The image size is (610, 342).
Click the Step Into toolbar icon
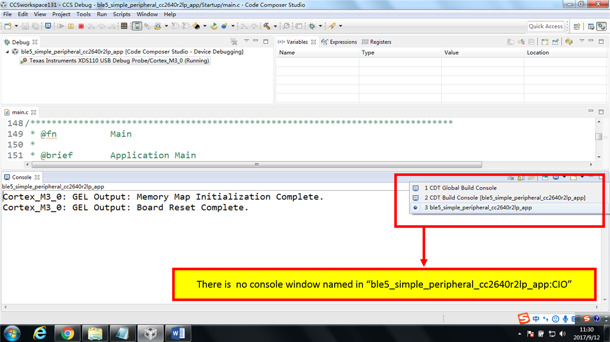91,26
